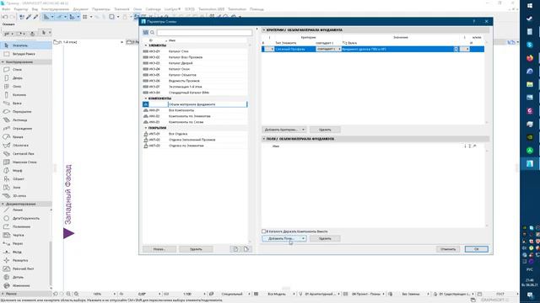Click the Отменить button

click(448, 249)
